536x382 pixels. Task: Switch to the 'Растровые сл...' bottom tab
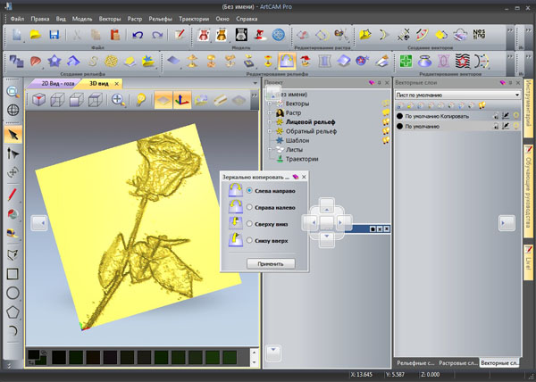click(458, 363)
